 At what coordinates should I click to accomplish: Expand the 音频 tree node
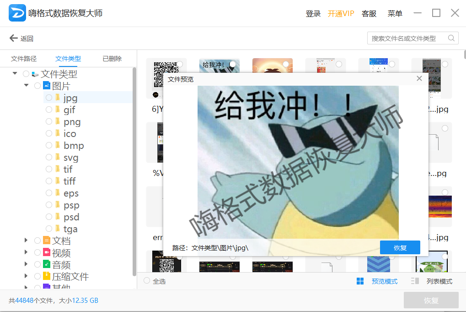[26, 264]
